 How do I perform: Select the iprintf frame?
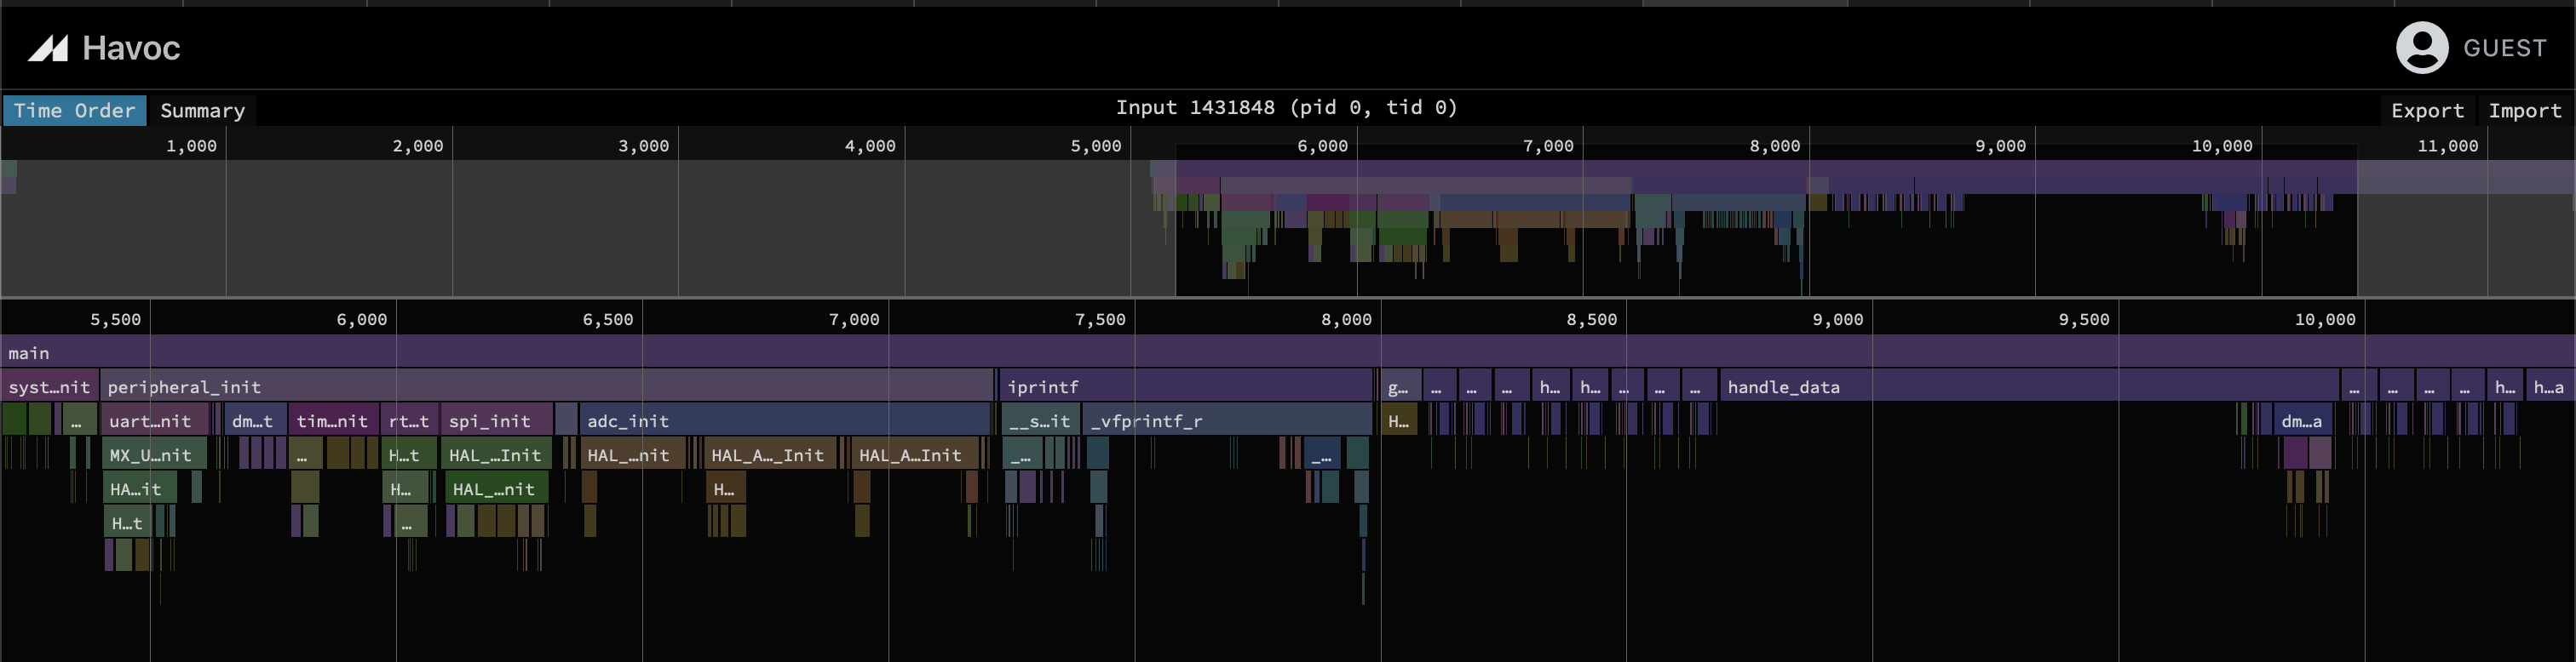click(x=1186, y=387)
